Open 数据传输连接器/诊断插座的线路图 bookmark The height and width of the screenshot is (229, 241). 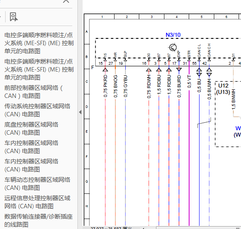click(x=38, y=220)
